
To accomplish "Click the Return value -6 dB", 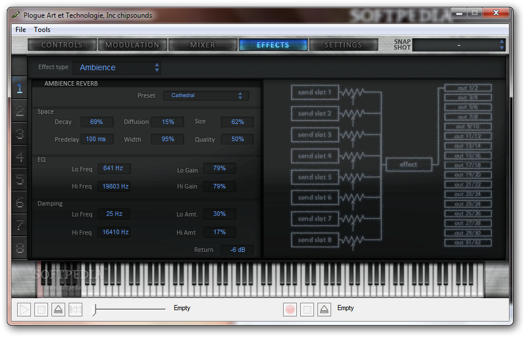I will (x=237, y=250).
